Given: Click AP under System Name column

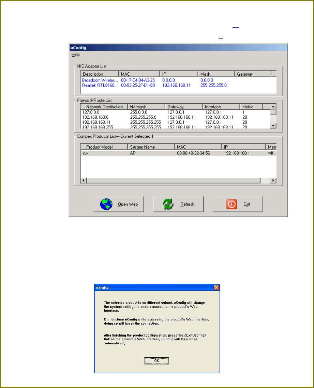Looking at the screenshot, I should (x=133, y=153).
